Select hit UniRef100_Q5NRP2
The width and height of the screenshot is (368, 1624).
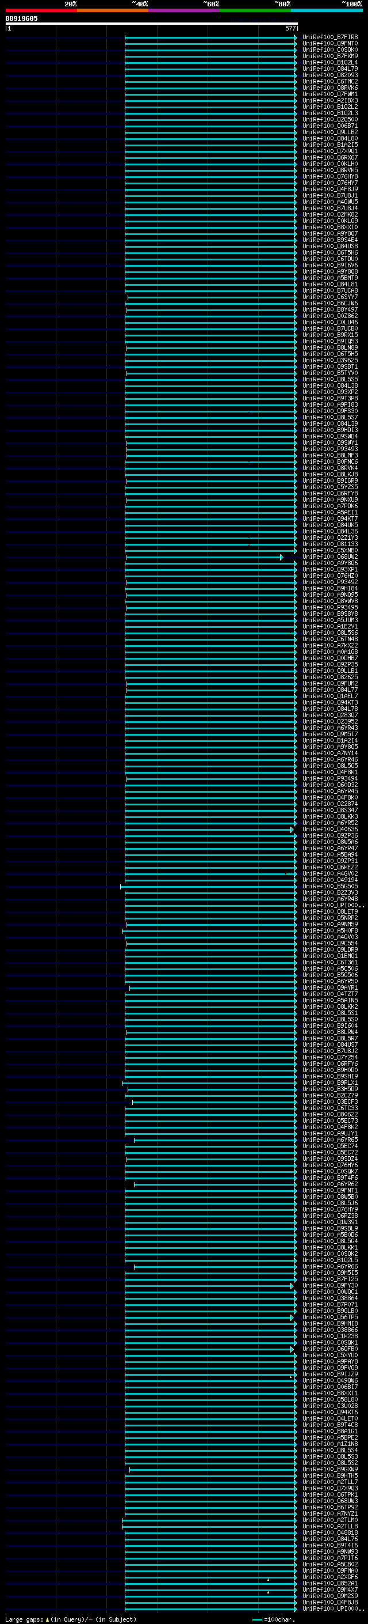click(330, 918)
